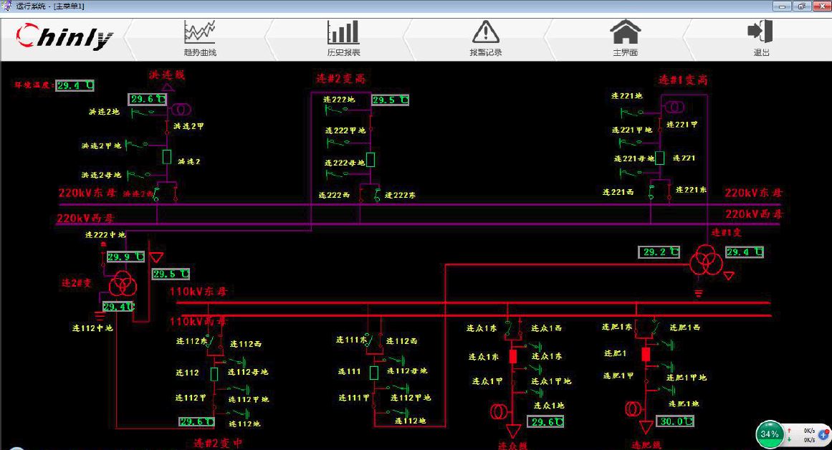
Task: Click the 连221母地 label
Action: [x=634, y=158]
